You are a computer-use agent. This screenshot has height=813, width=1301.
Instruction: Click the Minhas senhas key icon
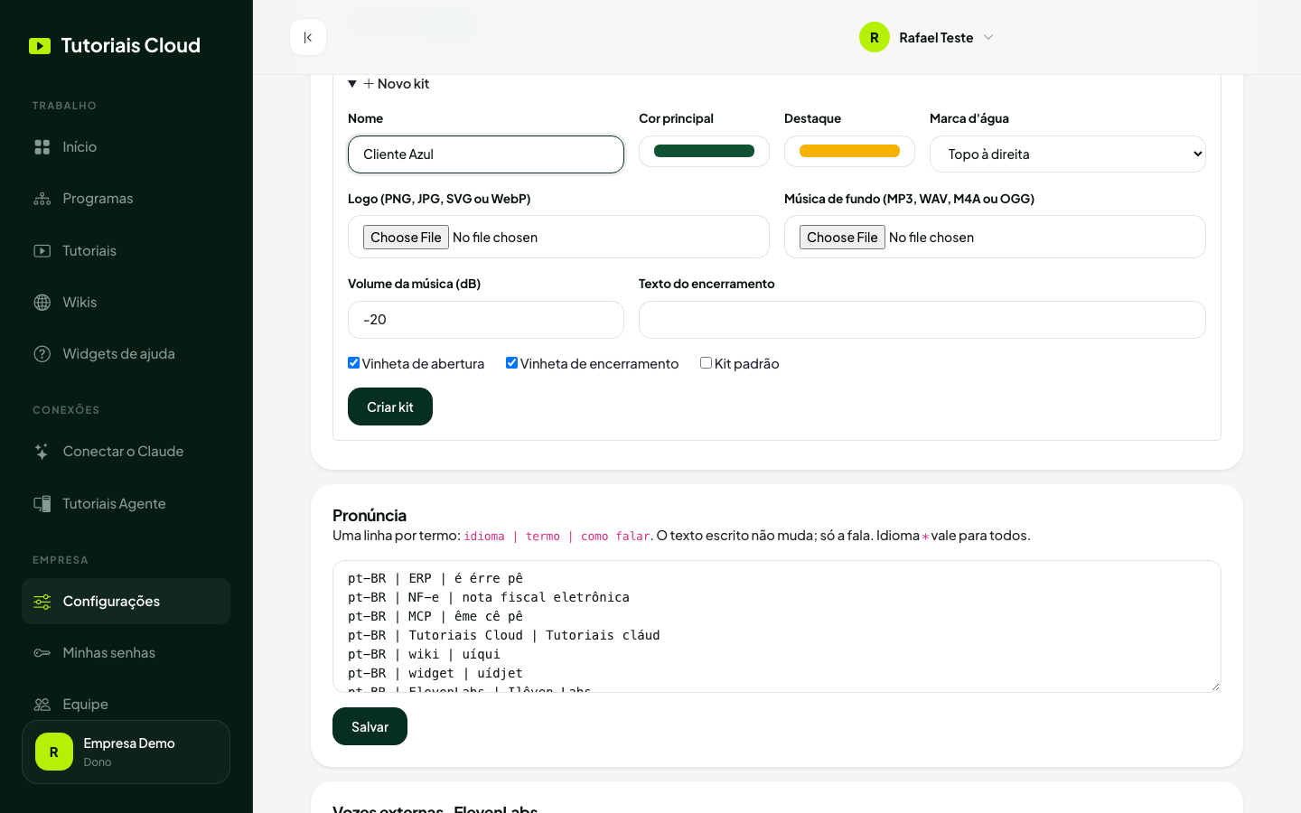(x=42, y=653)
